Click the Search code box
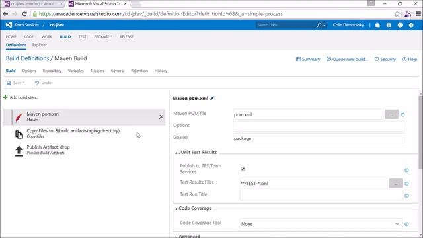The width and height of the screenshot is (423, 238). coord(286,25)
